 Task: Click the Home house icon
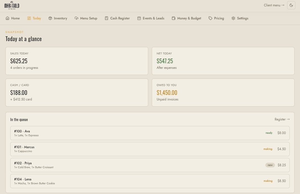click(7, 18)
